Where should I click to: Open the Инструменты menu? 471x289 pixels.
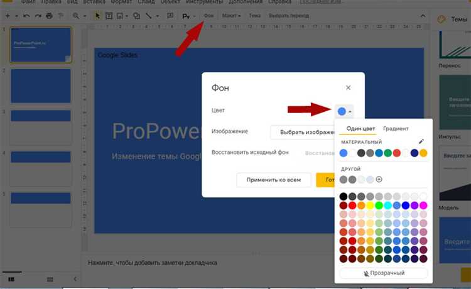204,2
